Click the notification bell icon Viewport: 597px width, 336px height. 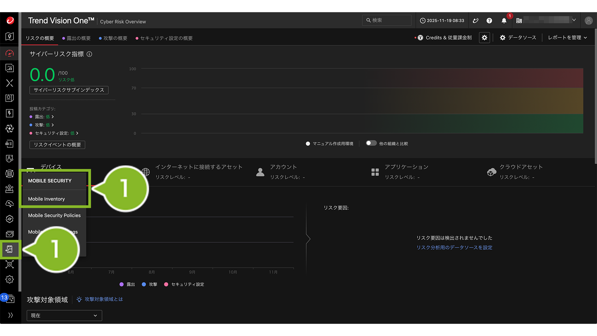504,21
